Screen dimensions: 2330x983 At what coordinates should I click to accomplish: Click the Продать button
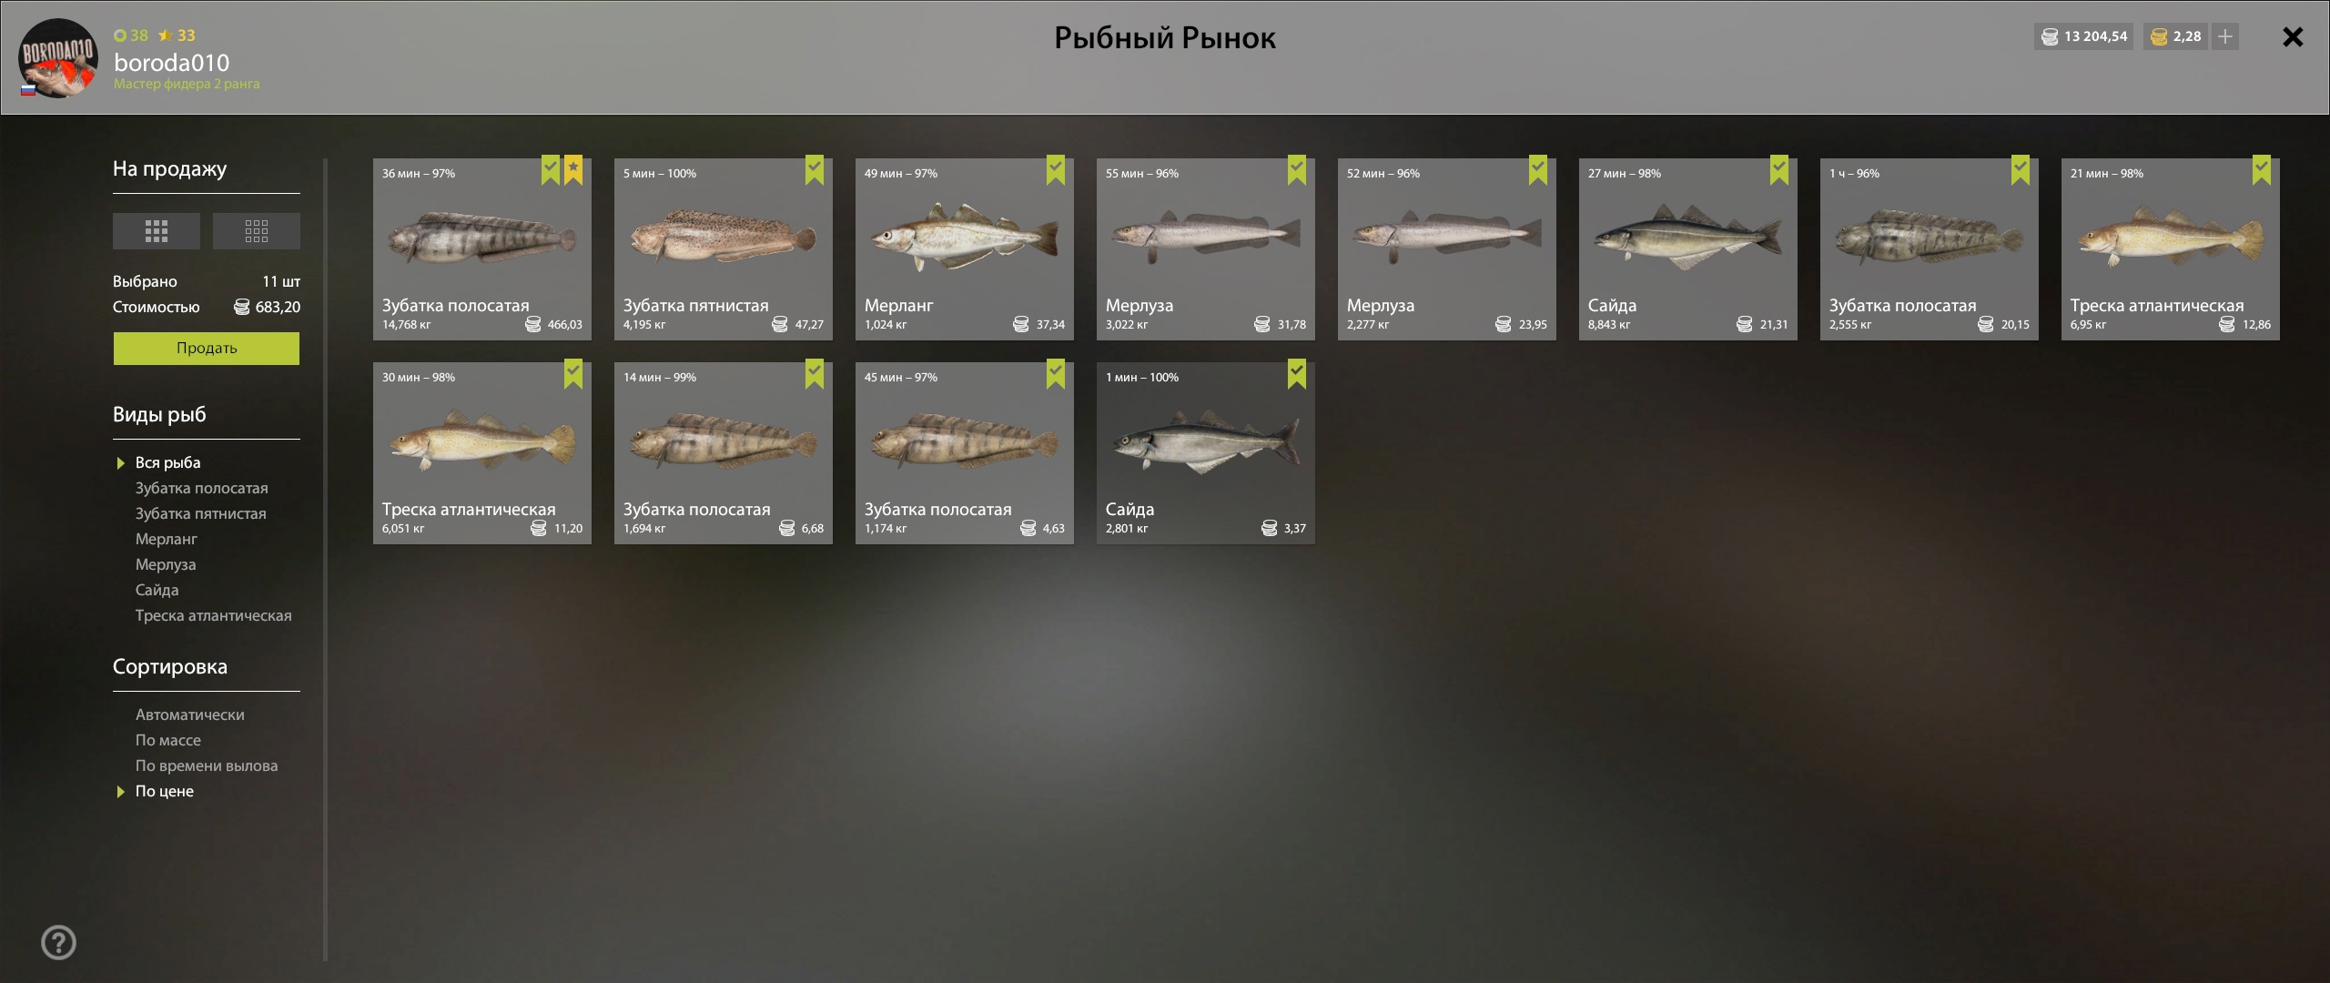point(207,349)
